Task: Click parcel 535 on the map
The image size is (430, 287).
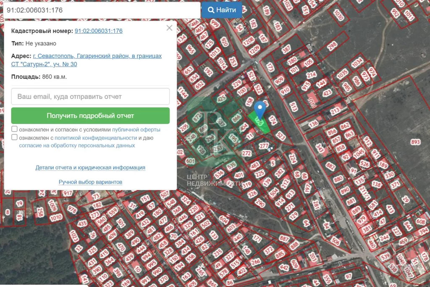Action: 231,166
